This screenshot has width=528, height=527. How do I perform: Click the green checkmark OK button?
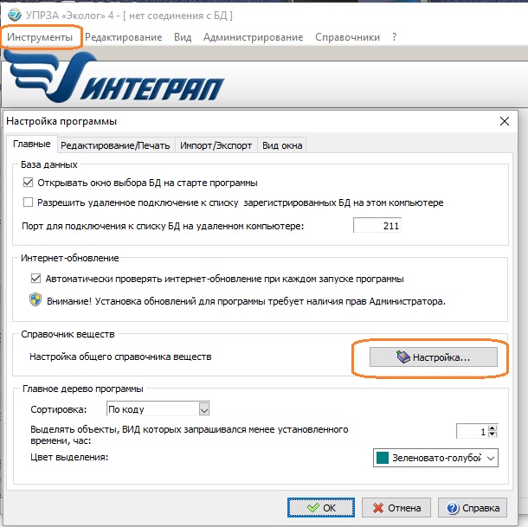point(321,508)
